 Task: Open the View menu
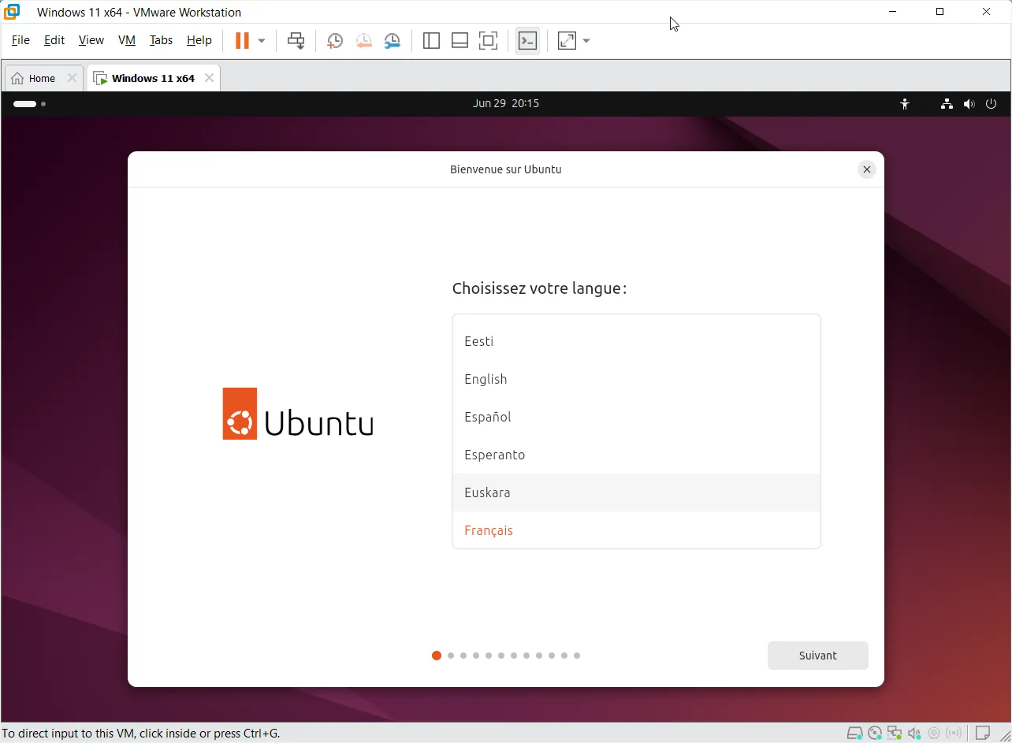(91, 40)
